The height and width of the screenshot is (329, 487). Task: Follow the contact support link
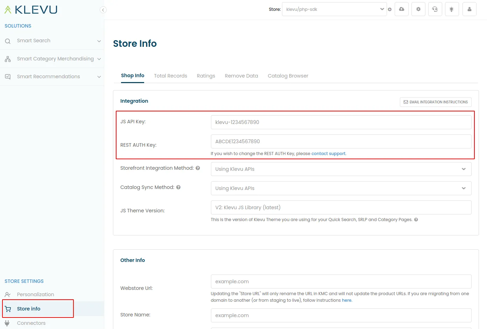[328, 154]
